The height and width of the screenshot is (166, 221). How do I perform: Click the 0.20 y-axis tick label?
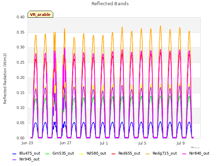pos(21,77)
